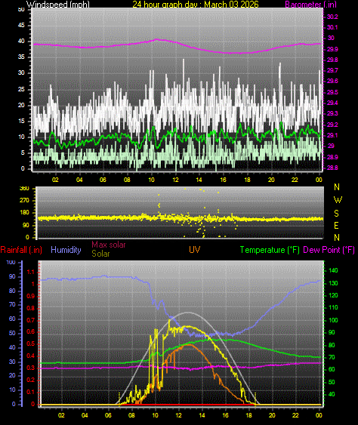Select the '06' hour label under windspeed graph
The image size is (358, 425).
click(x=103, y=180)
